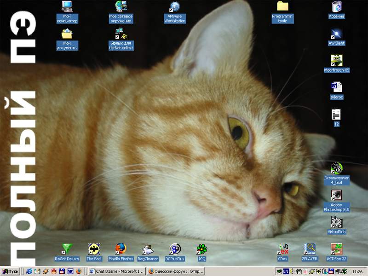368x276 pixels.
Task: Launch Internet Explorer from Quick Launch
Action: tap(29, 271)
